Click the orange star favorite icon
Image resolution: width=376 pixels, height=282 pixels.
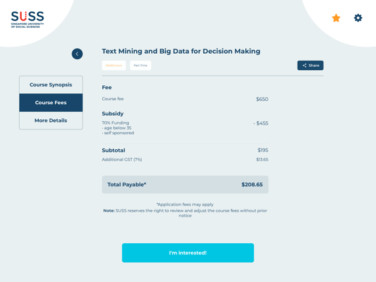click(x=336, y=18)
